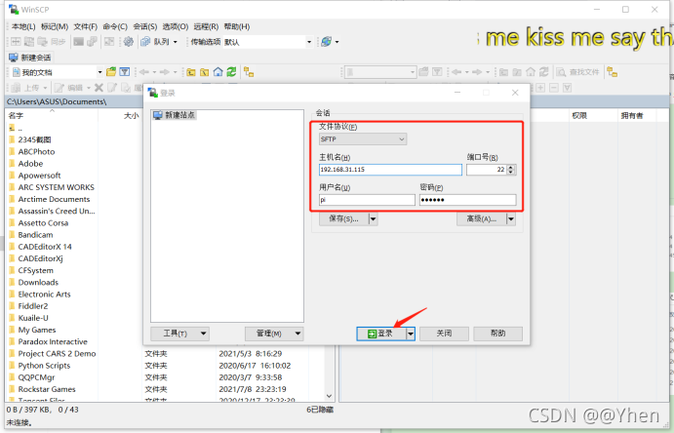The image size is (674, 433).
Task: Click the Advanced (高级) button
Action: pyautogui.click(x=482, y=219)
